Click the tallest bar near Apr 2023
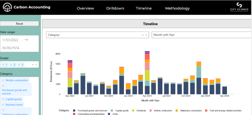Viewport: 252px width, 115px height. (x=147, y=73)
